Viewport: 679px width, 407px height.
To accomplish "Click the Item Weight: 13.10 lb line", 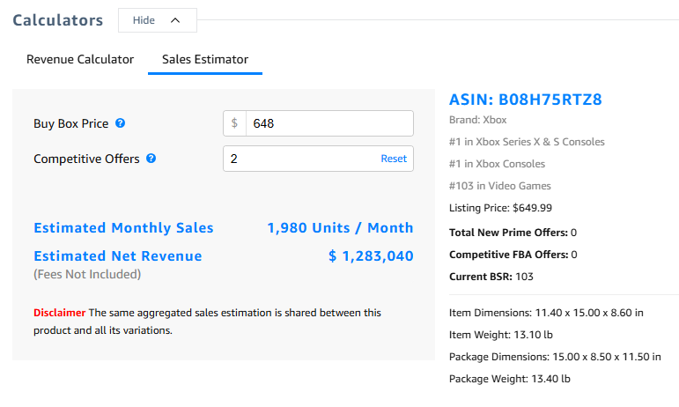I will tap(501, 335).
